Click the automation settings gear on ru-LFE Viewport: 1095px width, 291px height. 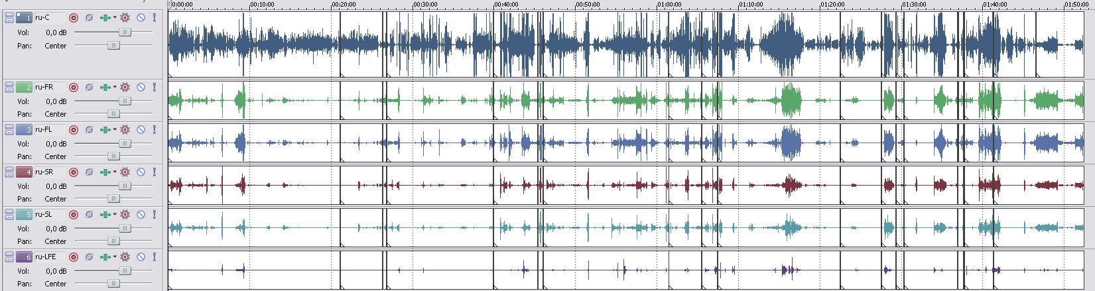tap(125, 257)
